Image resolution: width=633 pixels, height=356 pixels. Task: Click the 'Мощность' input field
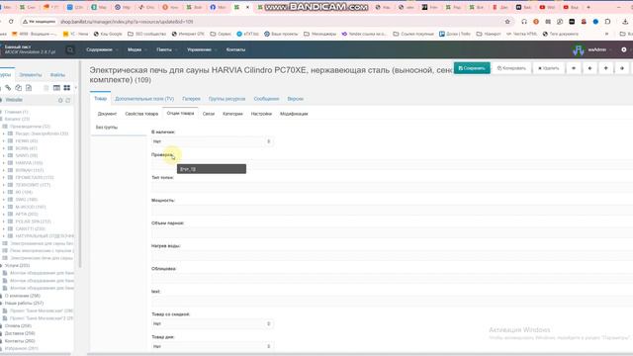(x=392, y=210)
